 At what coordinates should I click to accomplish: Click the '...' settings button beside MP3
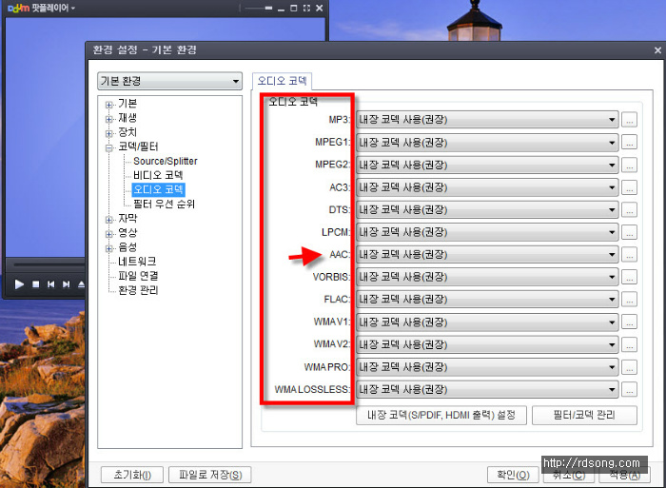click(x=629, y=120)
